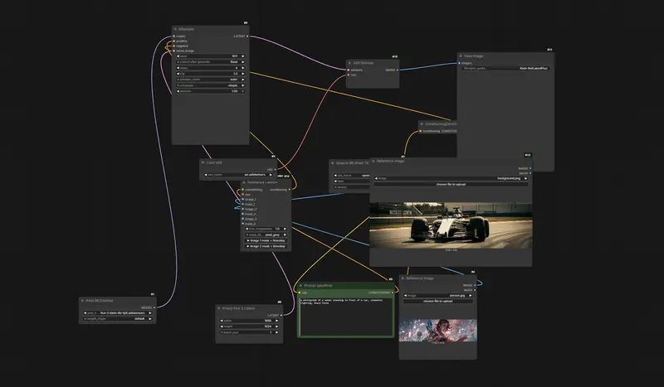The width and height of the screenshot is (664, 387).
Task: Increase the Empty Flux 2 Latent width
Action: (x=276, y=321)
